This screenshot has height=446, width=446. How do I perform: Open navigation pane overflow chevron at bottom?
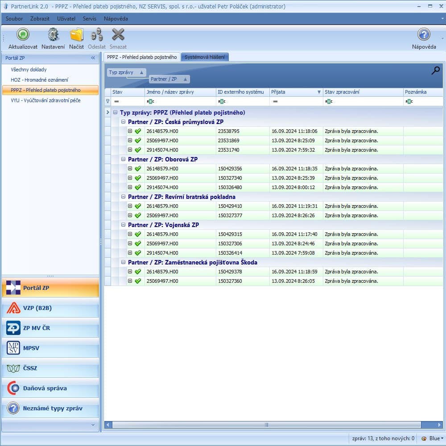click(x=93, y=425)
